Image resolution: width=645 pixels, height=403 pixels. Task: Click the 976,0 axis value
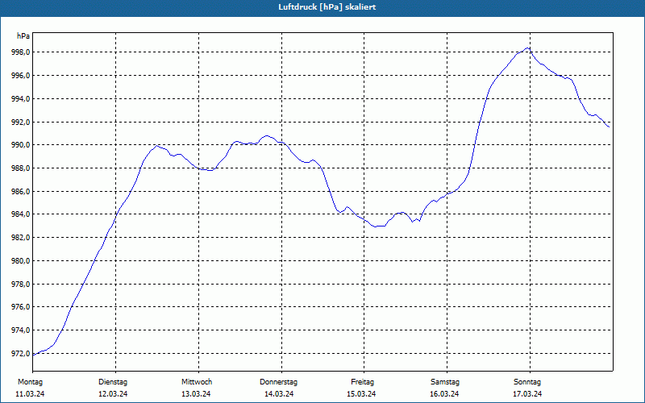pos(21,307)
